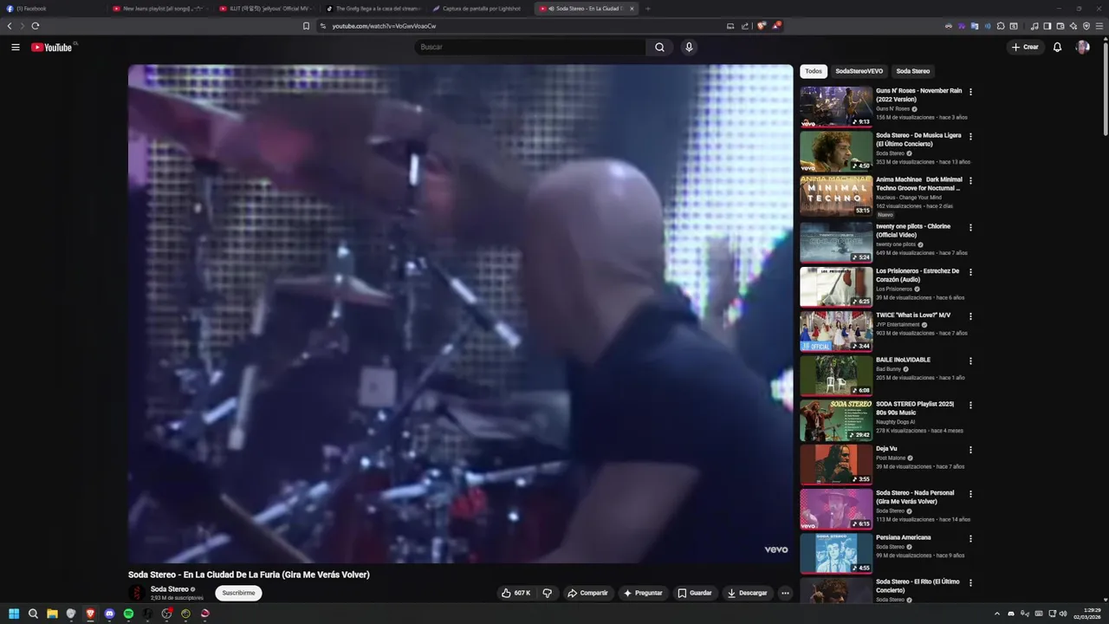Viewport: 1109px width, 624px height.
Task: Open options for Chlorine video
Action: coord(970,228)
